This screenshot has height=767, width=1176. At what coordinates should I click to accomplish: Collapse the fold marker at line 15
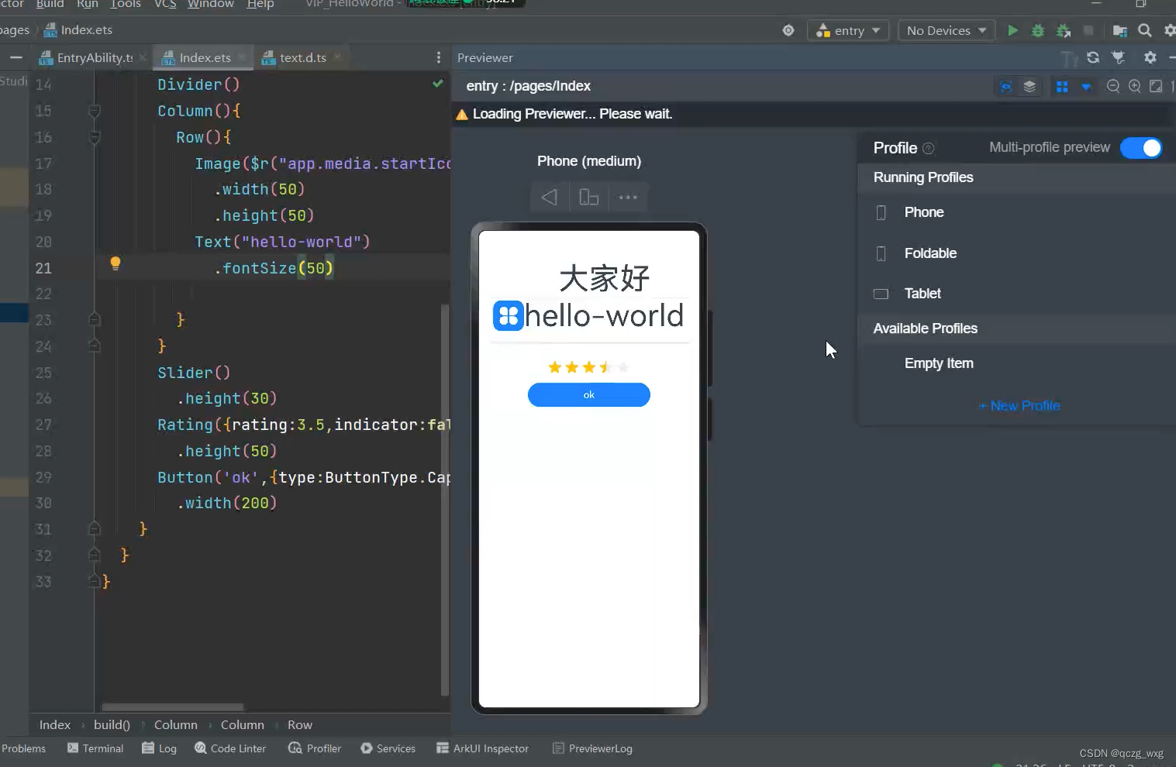point(95,111)
